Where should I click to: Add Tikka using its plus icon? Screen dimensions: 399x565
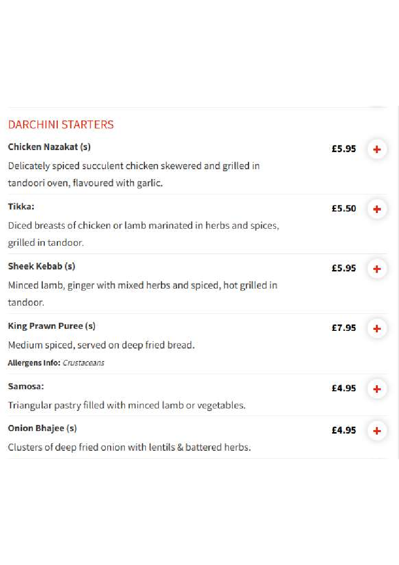pos(377,209)
